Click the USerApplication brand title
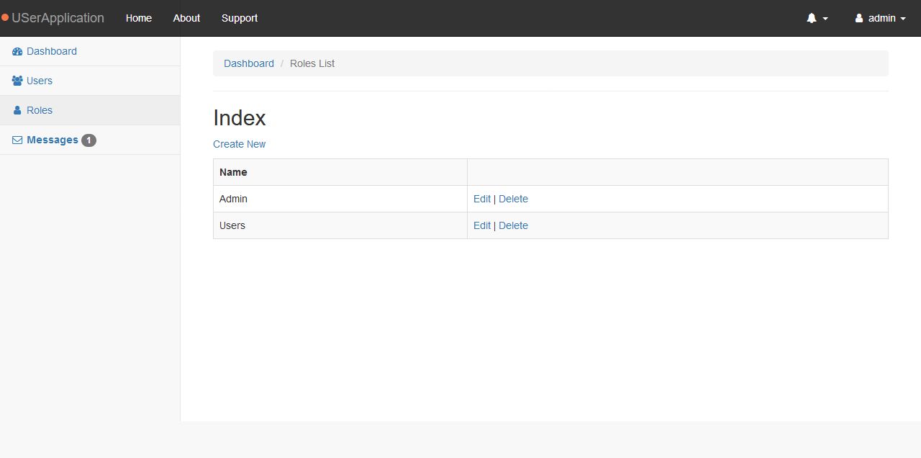921x458 pixels. coord(58,18)
